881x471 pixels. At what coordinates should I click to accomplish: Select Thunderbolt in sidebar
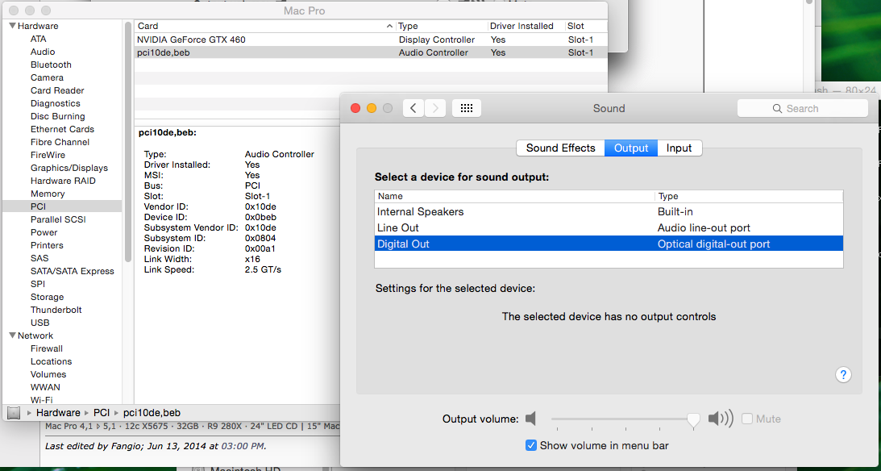(56, 311)
